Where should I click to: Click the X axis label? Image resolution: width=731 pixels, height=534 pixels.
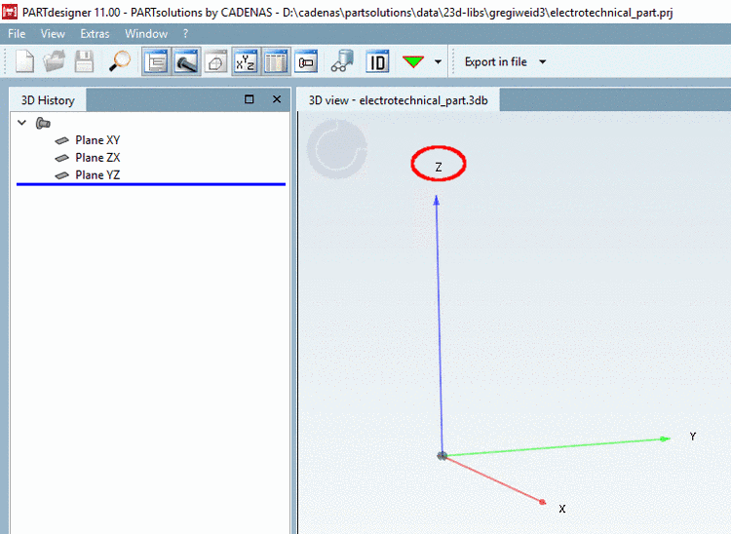[562, 509]
